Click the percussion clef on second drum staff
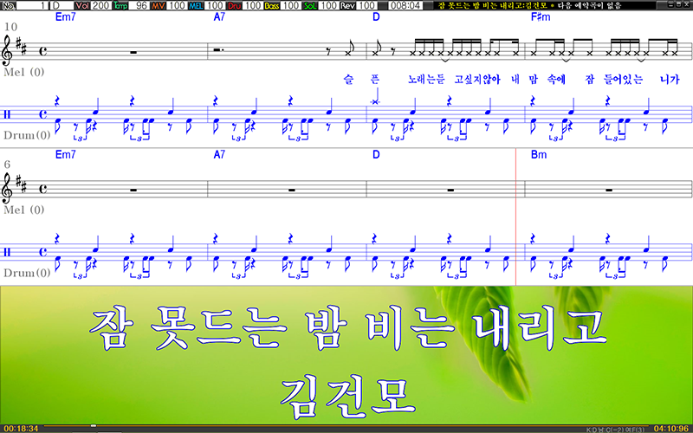The height and width of the screenshot is (433, 693). (x=7, y=252)
